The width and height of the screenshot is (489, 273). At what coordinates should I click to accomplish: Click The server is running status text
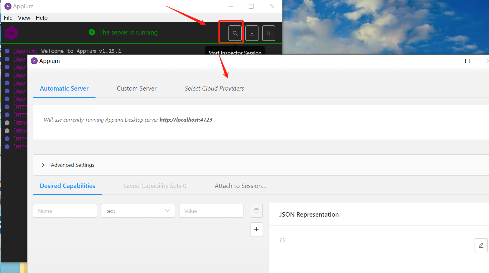point(129,32)
